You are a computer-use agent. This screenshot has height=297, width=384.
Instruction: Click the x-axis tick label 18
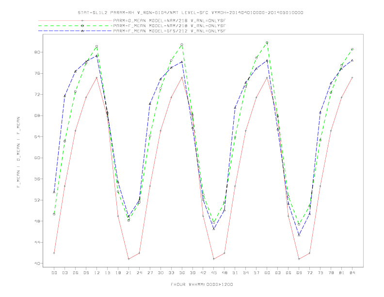(x=118, y=273)
